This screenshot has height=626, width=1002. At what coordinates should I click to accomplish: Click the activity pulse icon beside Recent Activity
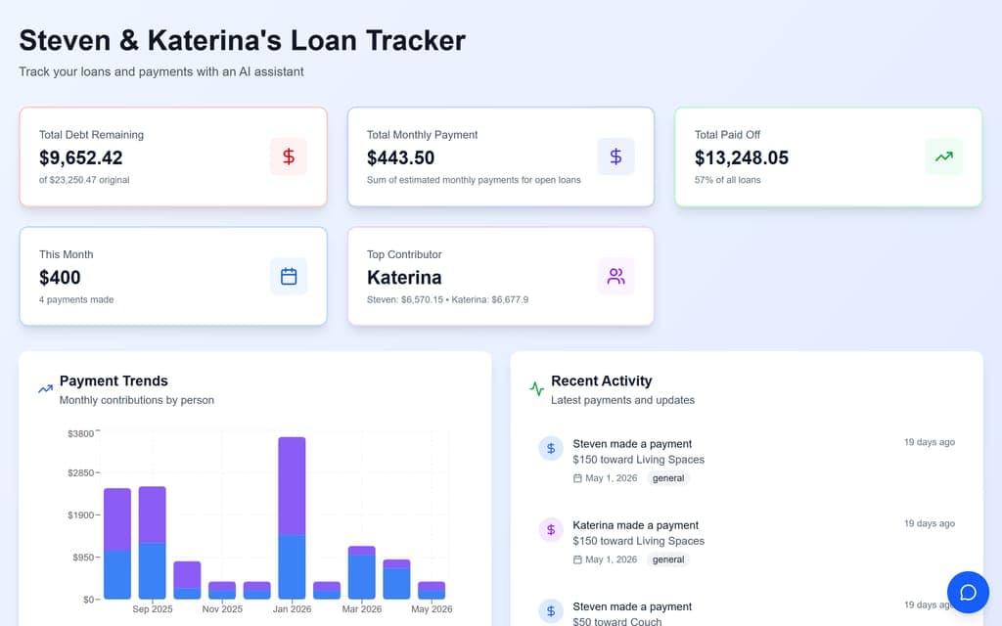[x=537, y=388]
